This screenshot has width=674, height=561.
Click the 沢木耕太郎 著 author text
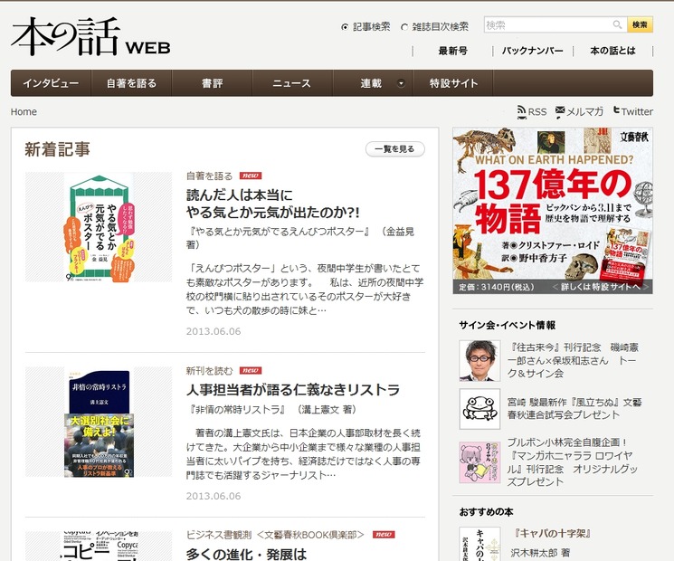coord(540,552)
